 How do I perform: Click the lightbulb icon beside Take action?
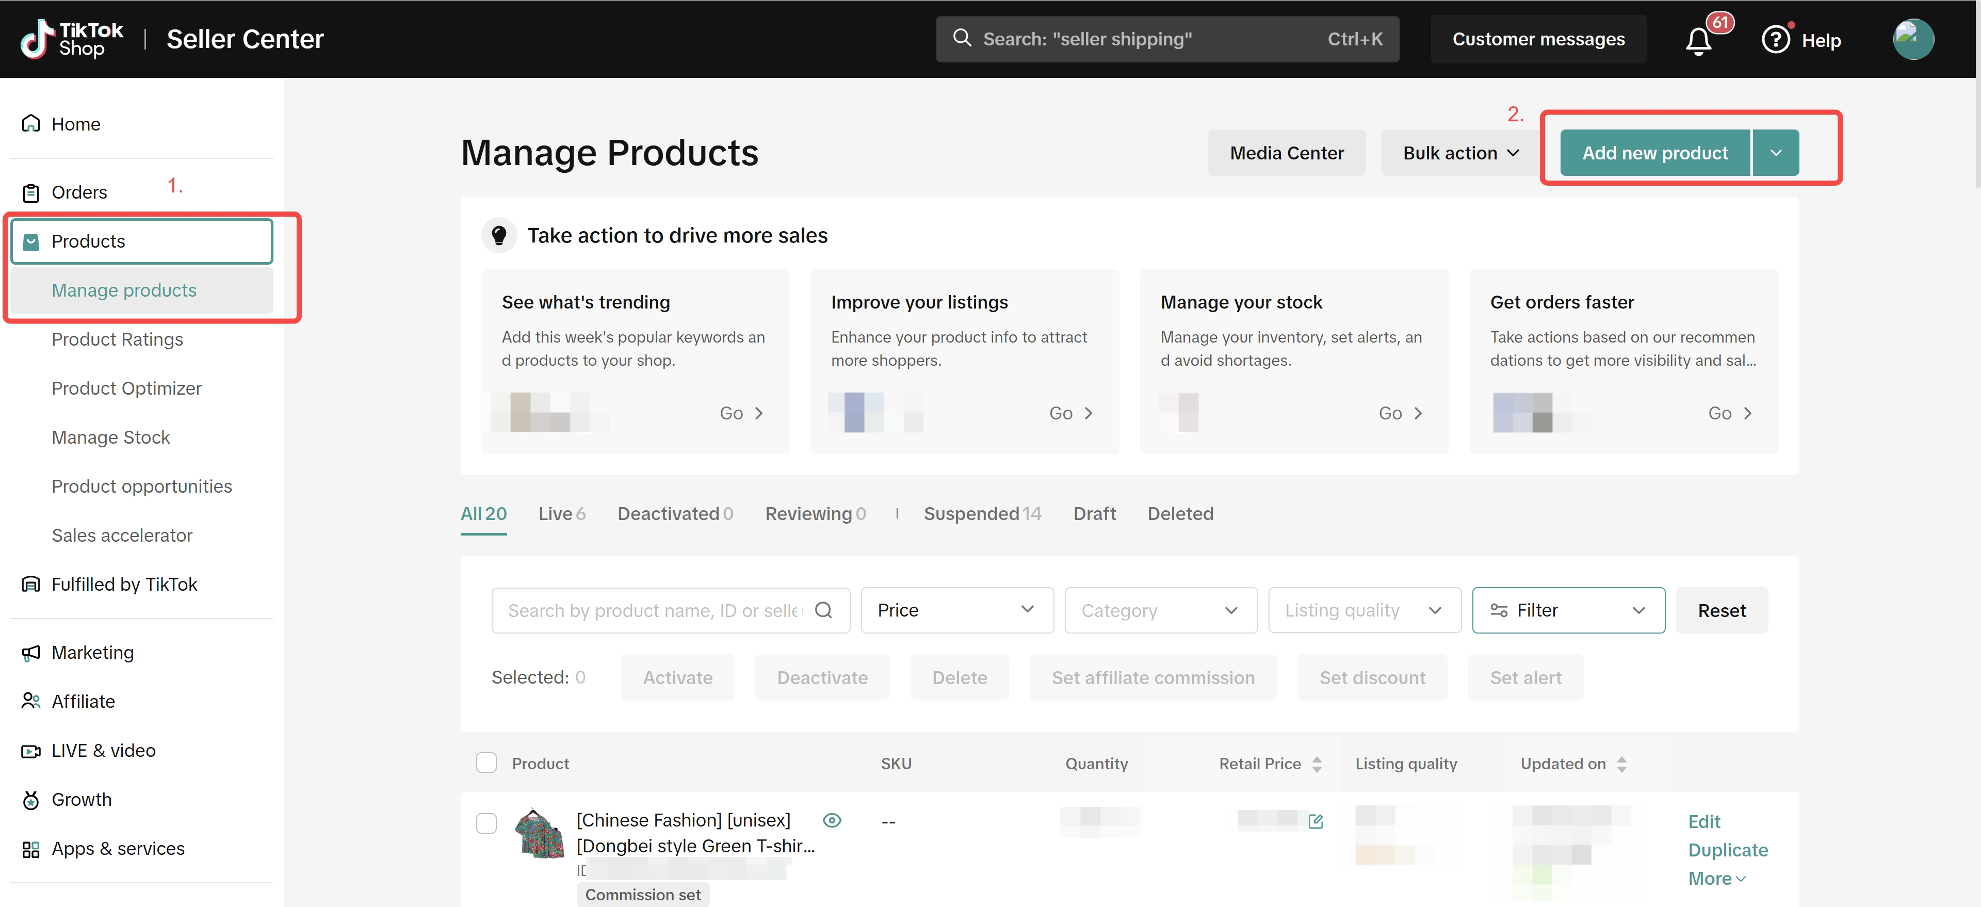(499, 235)
